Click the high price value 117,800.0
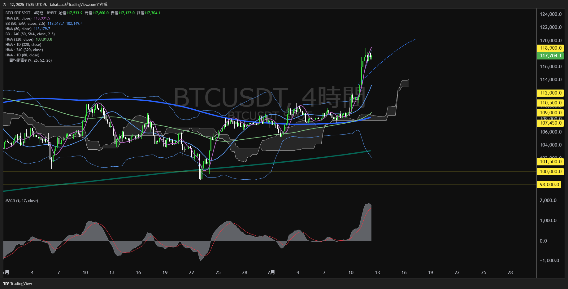 [100, 13]
